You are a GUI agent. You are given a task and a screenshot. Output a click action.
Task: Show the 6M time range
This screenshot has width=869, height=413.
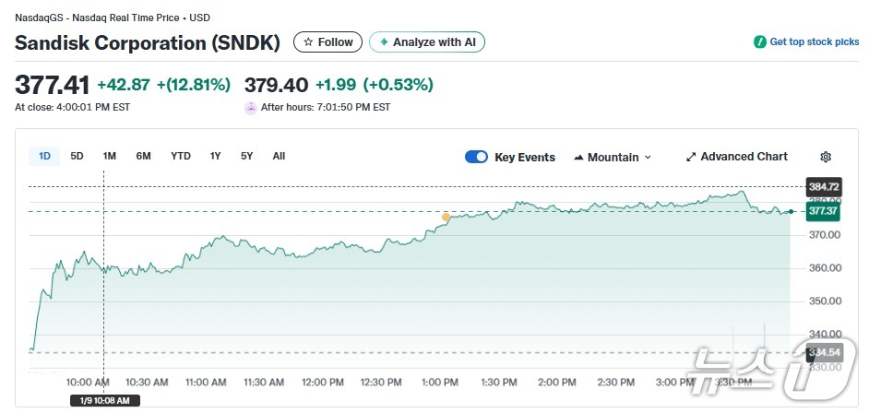(143, 156)
